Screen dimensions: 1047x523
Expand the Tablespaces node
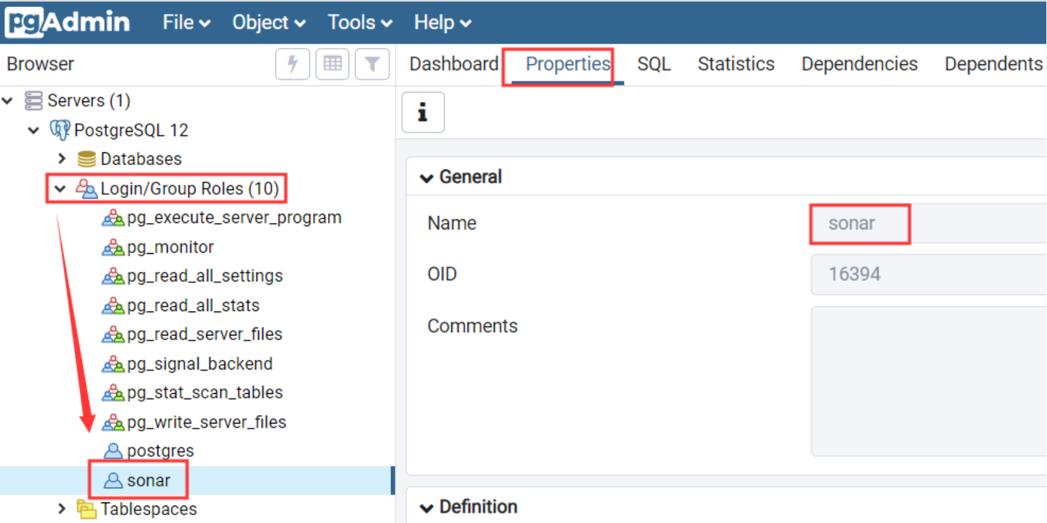(62, 509)
